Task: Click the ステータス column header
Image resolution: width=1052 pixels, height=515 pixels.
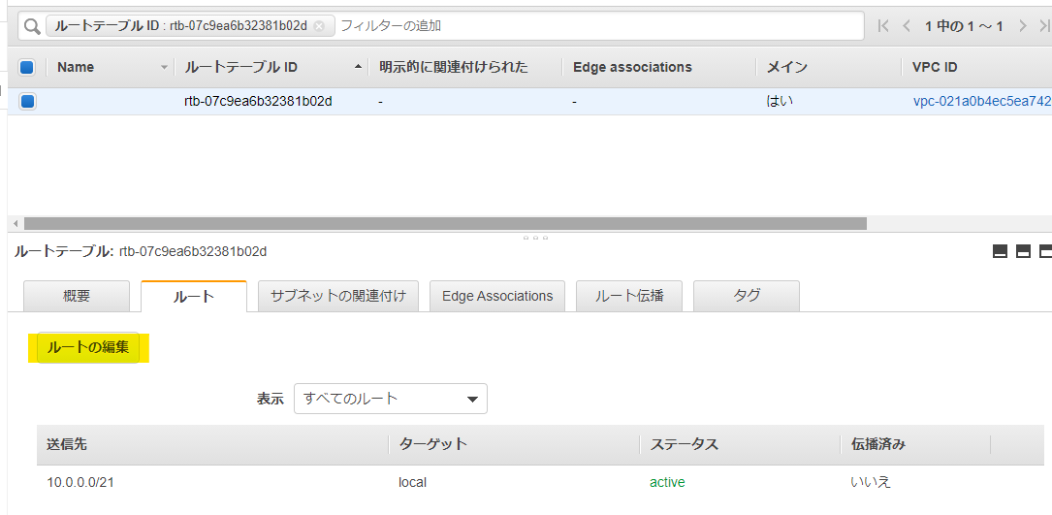Action: coord(684,444)
